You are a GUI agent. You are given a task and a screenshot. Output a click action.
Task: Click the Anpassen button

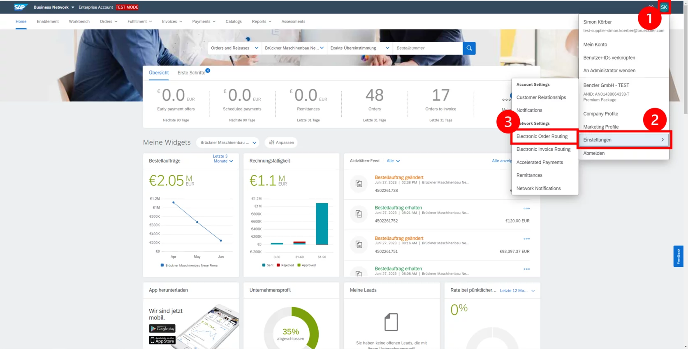(281, 142)
